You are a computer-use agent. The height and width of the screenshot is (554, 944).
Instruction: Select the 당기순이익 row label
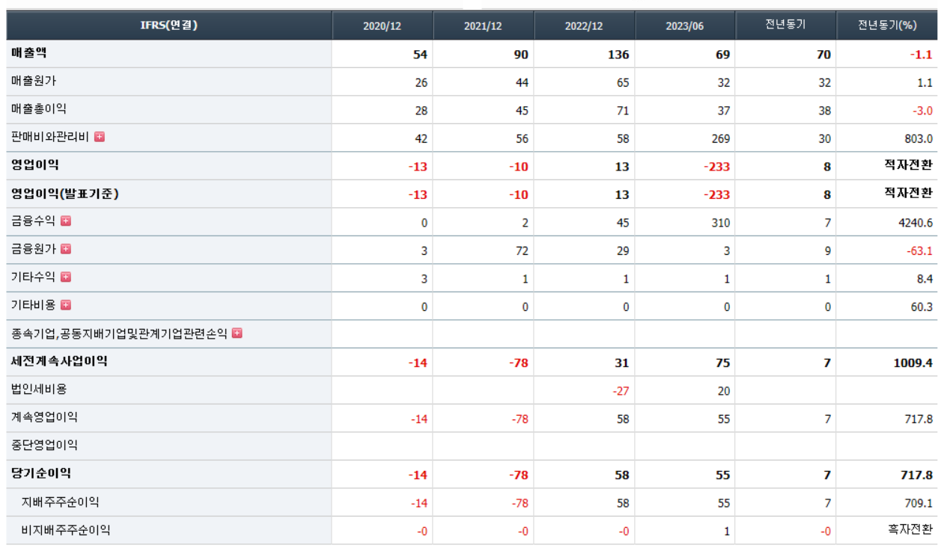coord(41,473)
